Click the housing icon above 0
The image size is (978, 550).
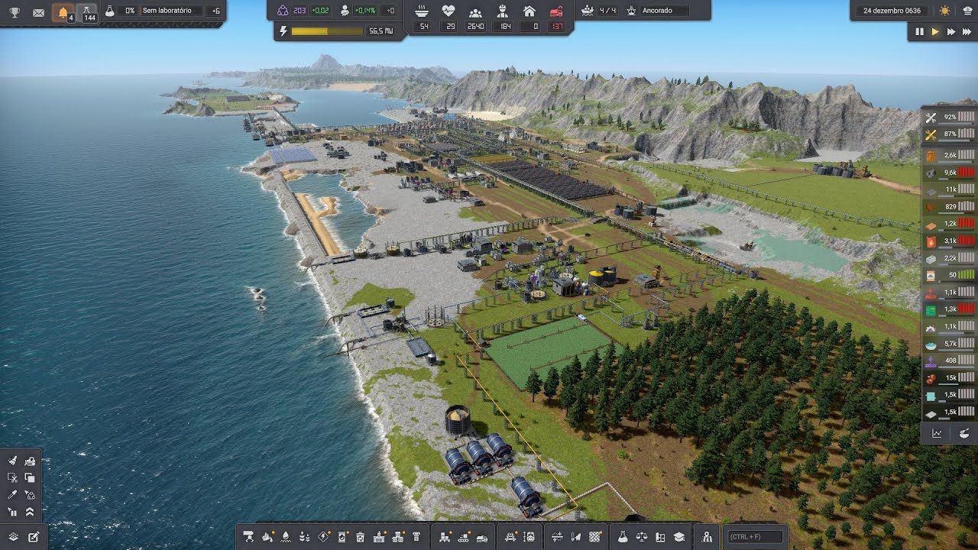click(529, 11)
